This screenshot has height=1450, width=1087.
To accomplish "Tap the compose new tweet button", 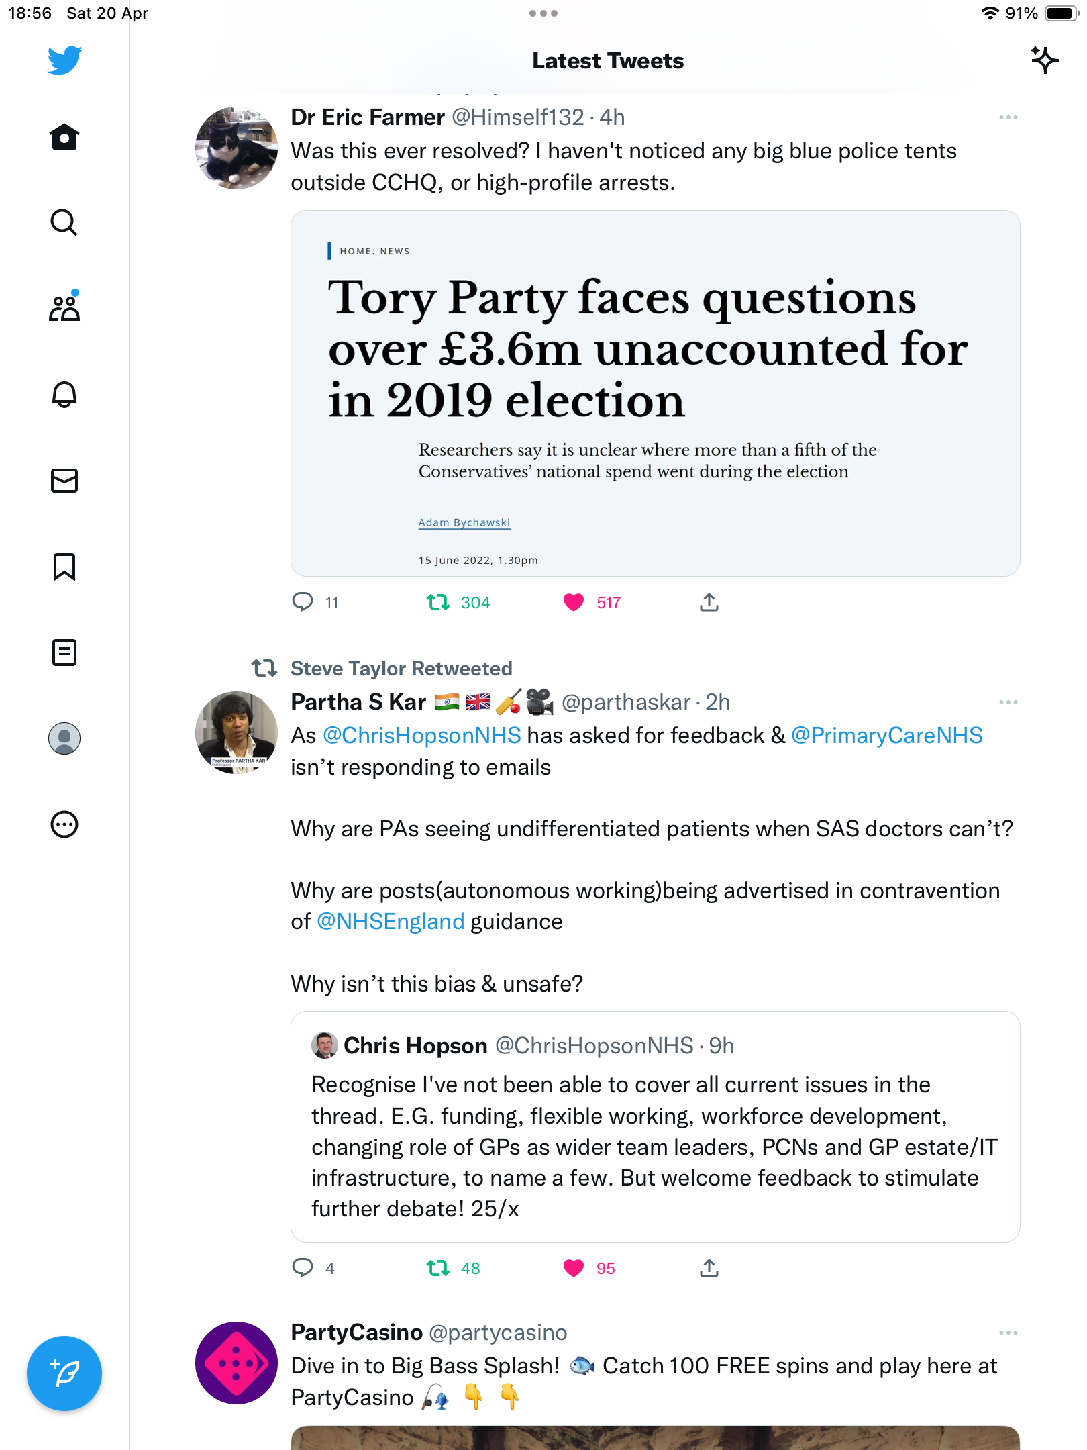I will tap(64, 1373).
